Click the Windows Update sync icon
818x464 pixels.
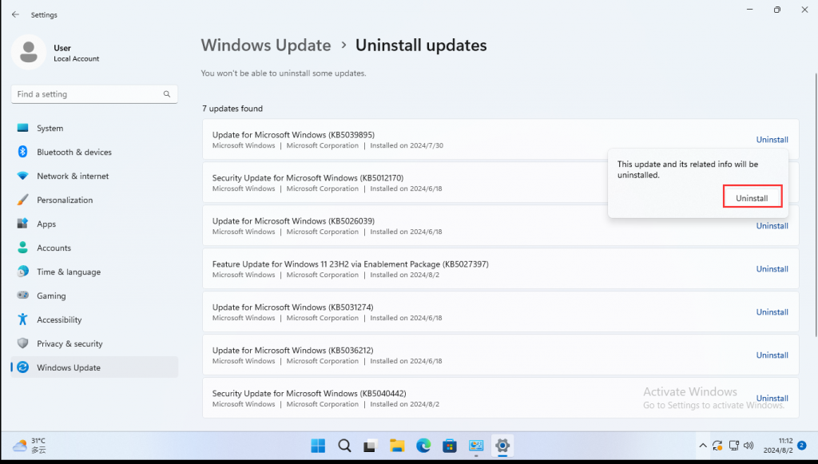pos(22,367)
